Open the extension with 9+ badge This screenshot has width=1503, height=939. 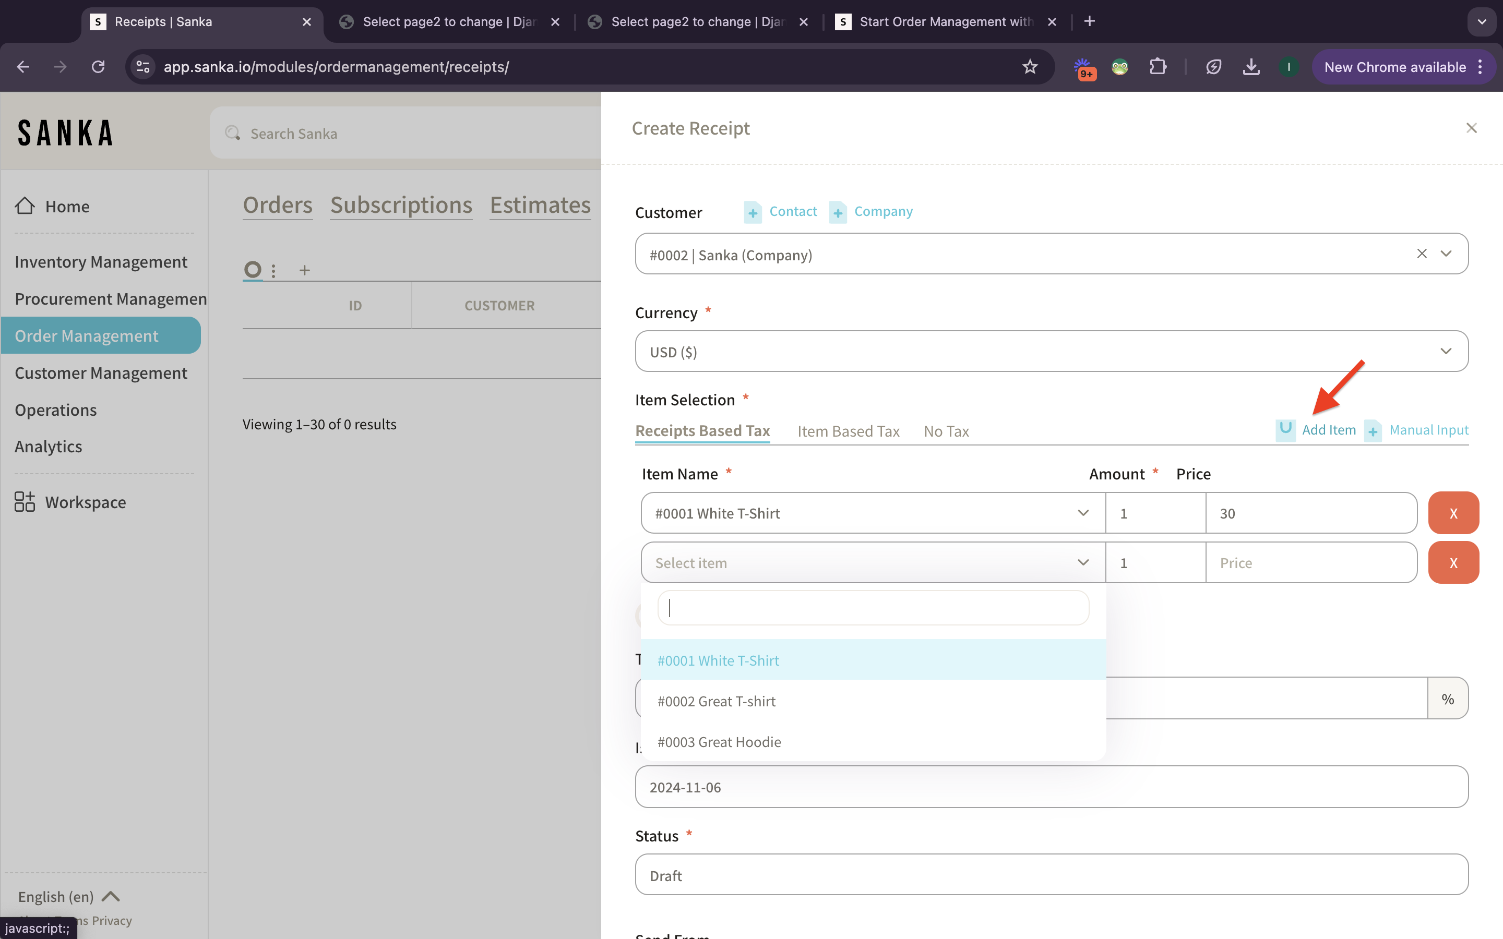tap(1084, 67)
